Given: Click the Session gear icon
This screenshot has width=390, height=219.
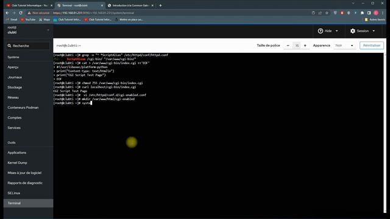Looking at the screenshot, I should pyautogui.click(x=353, y=31).
